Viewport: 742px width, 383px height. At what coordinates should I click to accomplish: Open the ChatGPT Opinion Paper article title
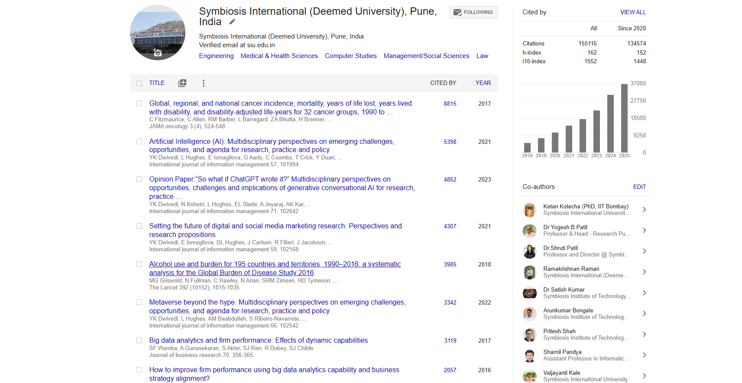(282, 188)
